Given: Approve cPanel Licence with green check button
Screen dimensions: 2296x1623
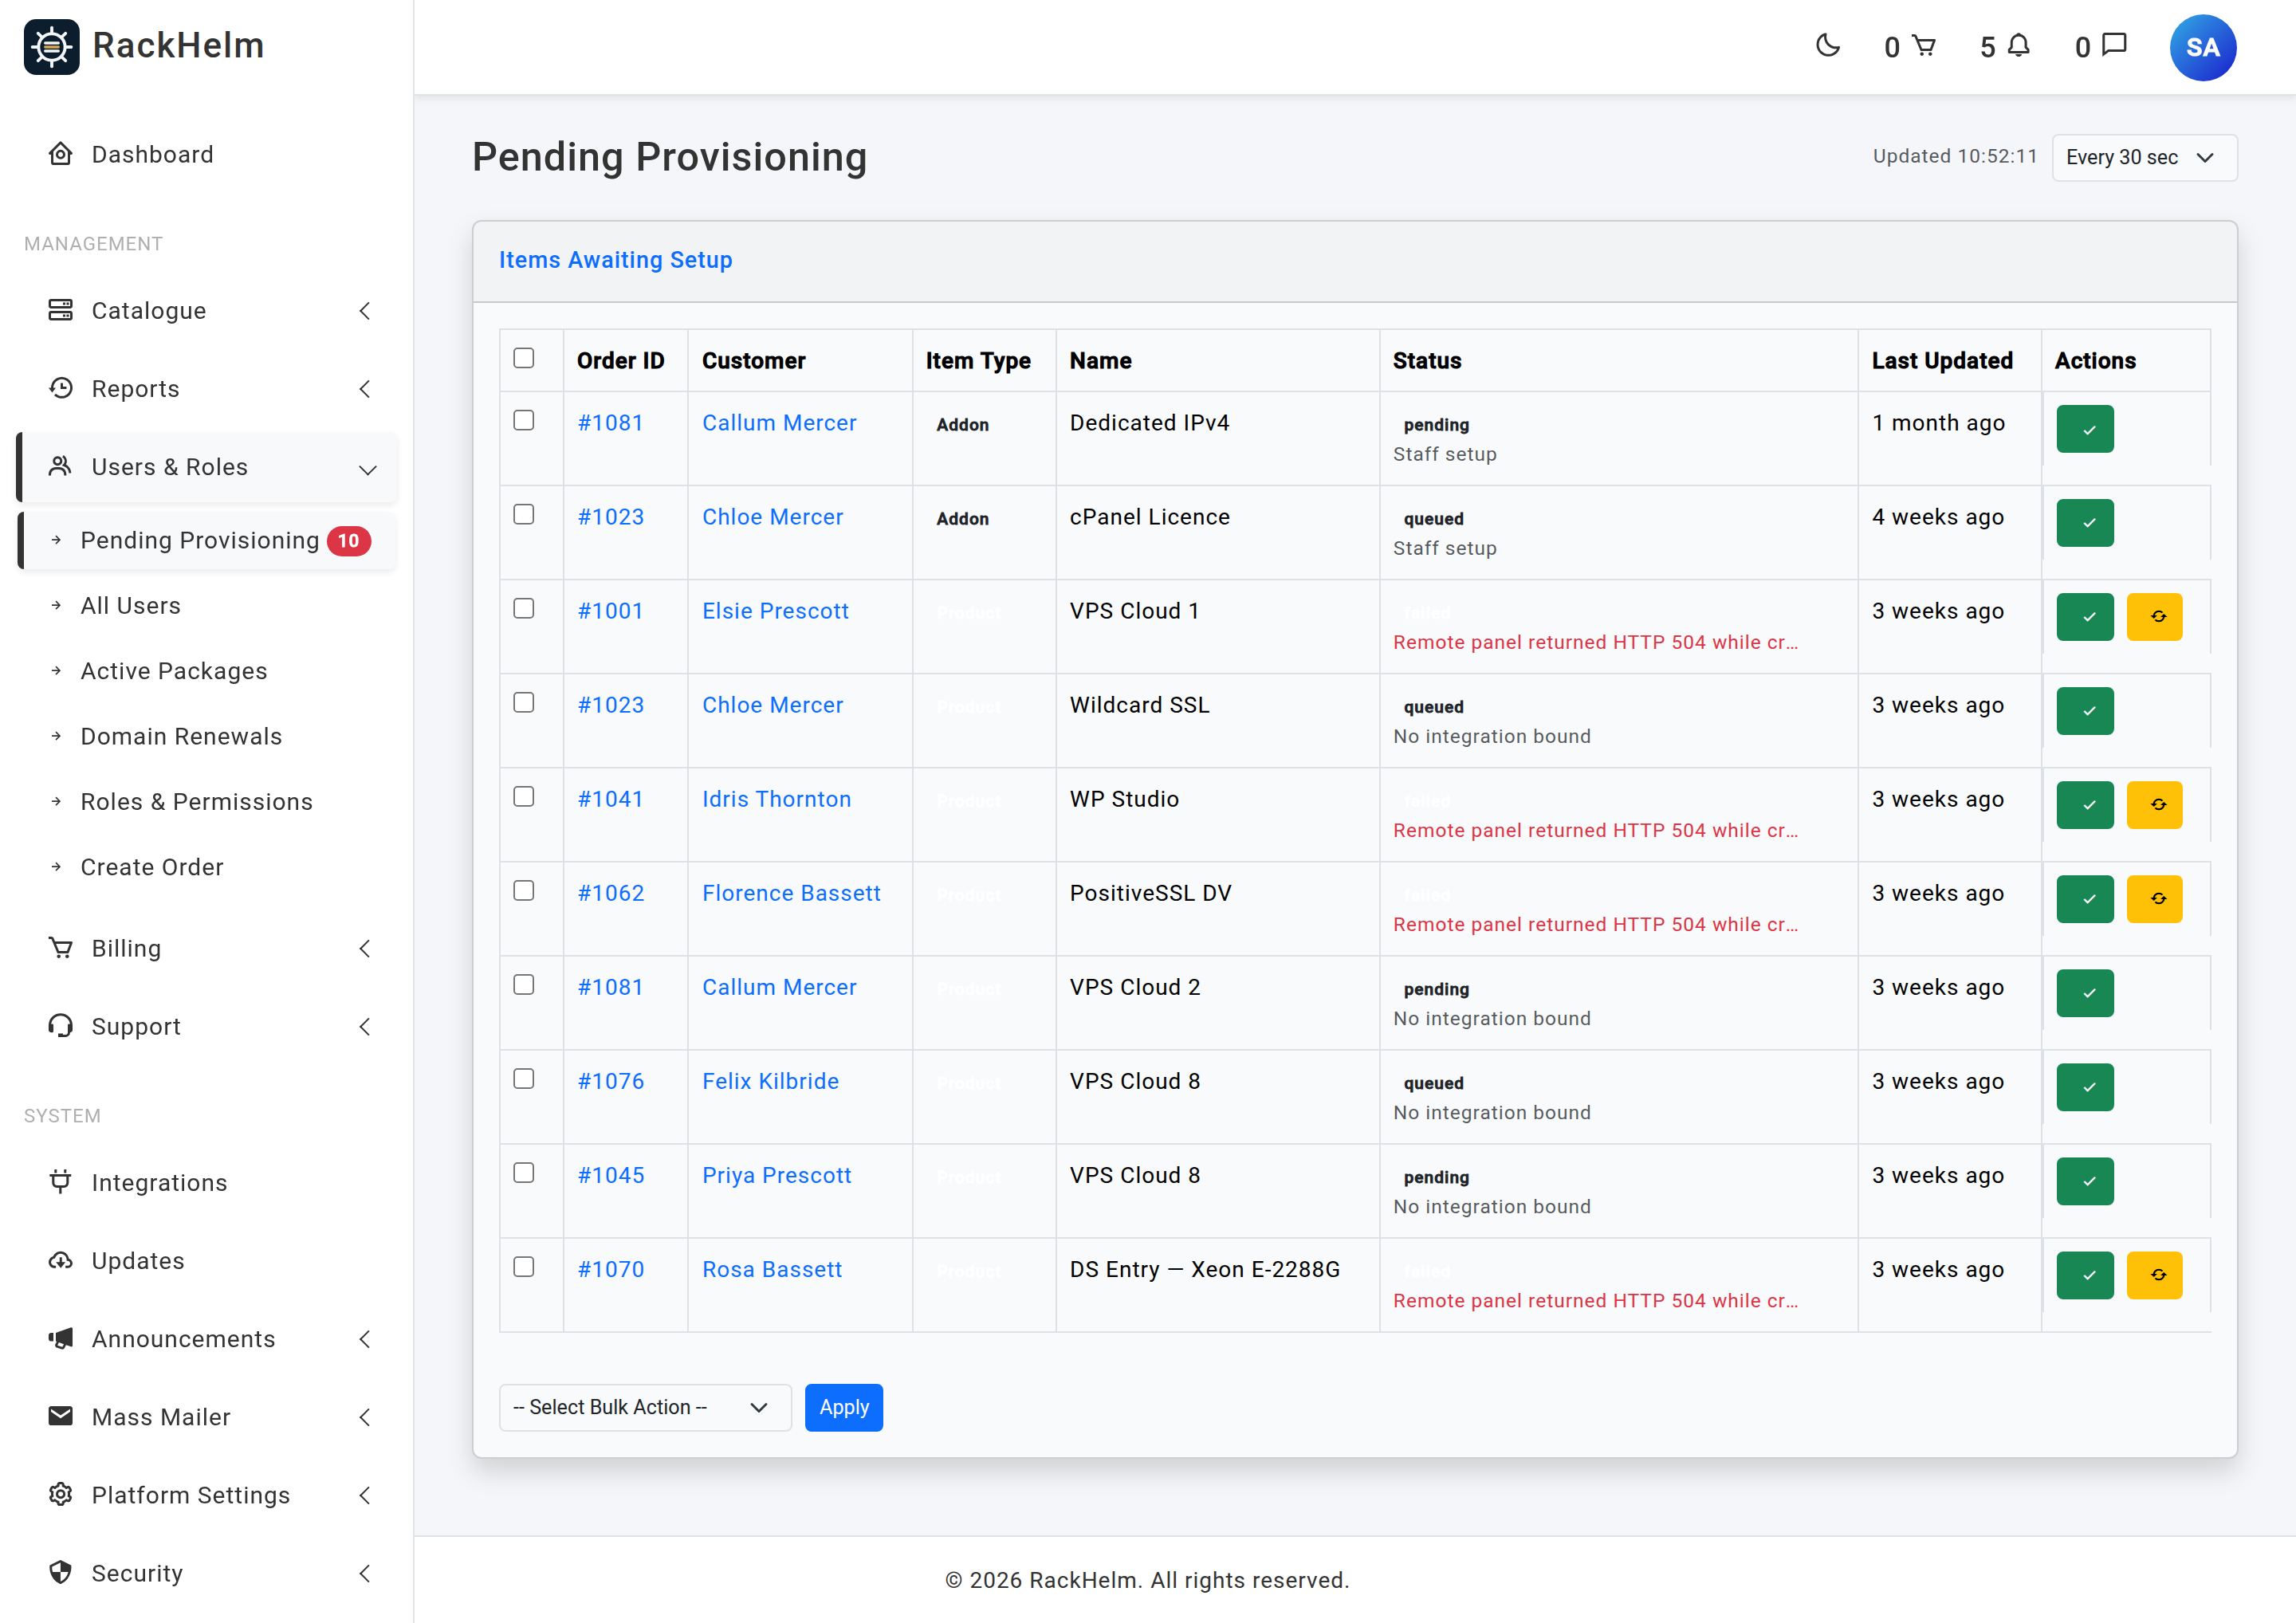Looking at the screenshot, I should [2084, 523].
